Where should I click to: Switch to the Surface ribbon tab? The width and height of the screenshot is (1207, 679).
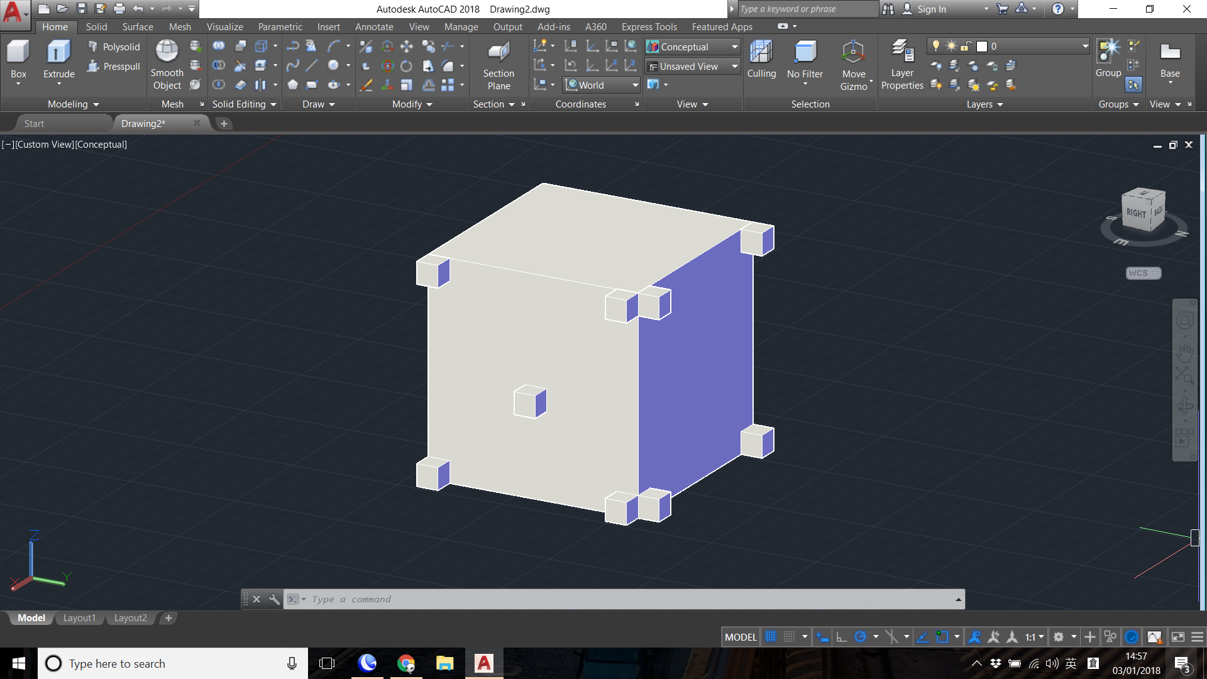click(x=138, y=27)
